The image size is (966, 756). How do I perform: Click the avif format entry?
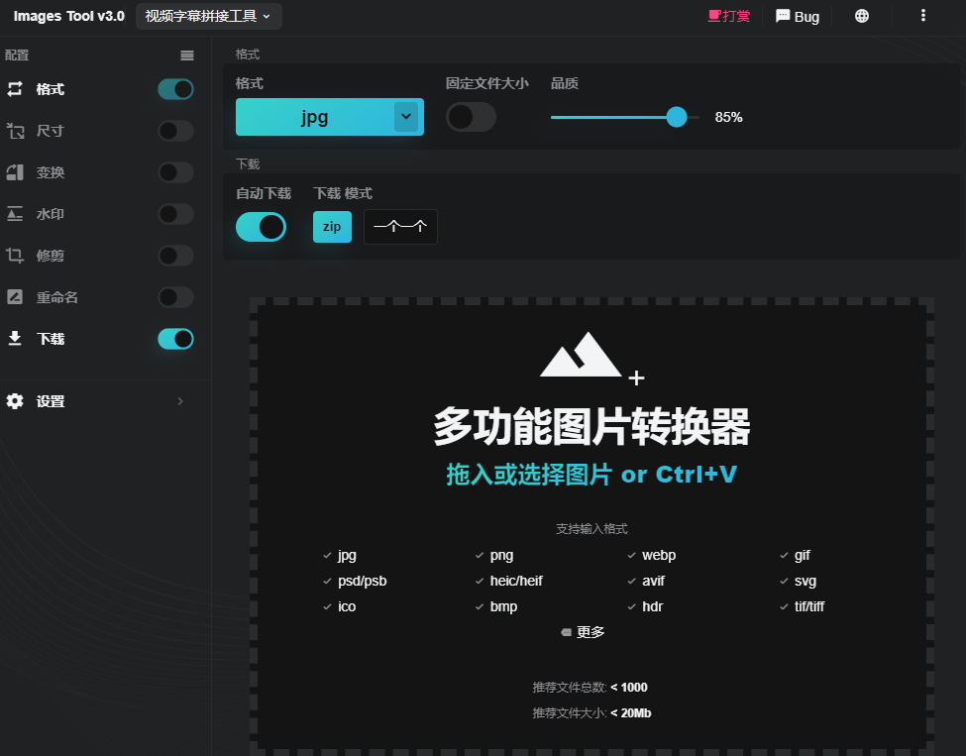(653, 581)
